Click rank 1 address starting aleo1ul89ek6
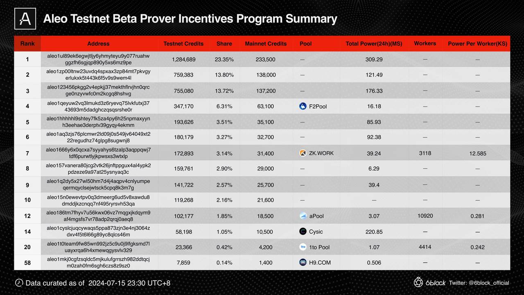The height and width of the screenshot is (295, 524). (x=98, y=59)
